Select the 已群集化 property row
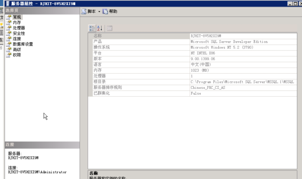This screenshot has width=302, height=179. [195, 93]
